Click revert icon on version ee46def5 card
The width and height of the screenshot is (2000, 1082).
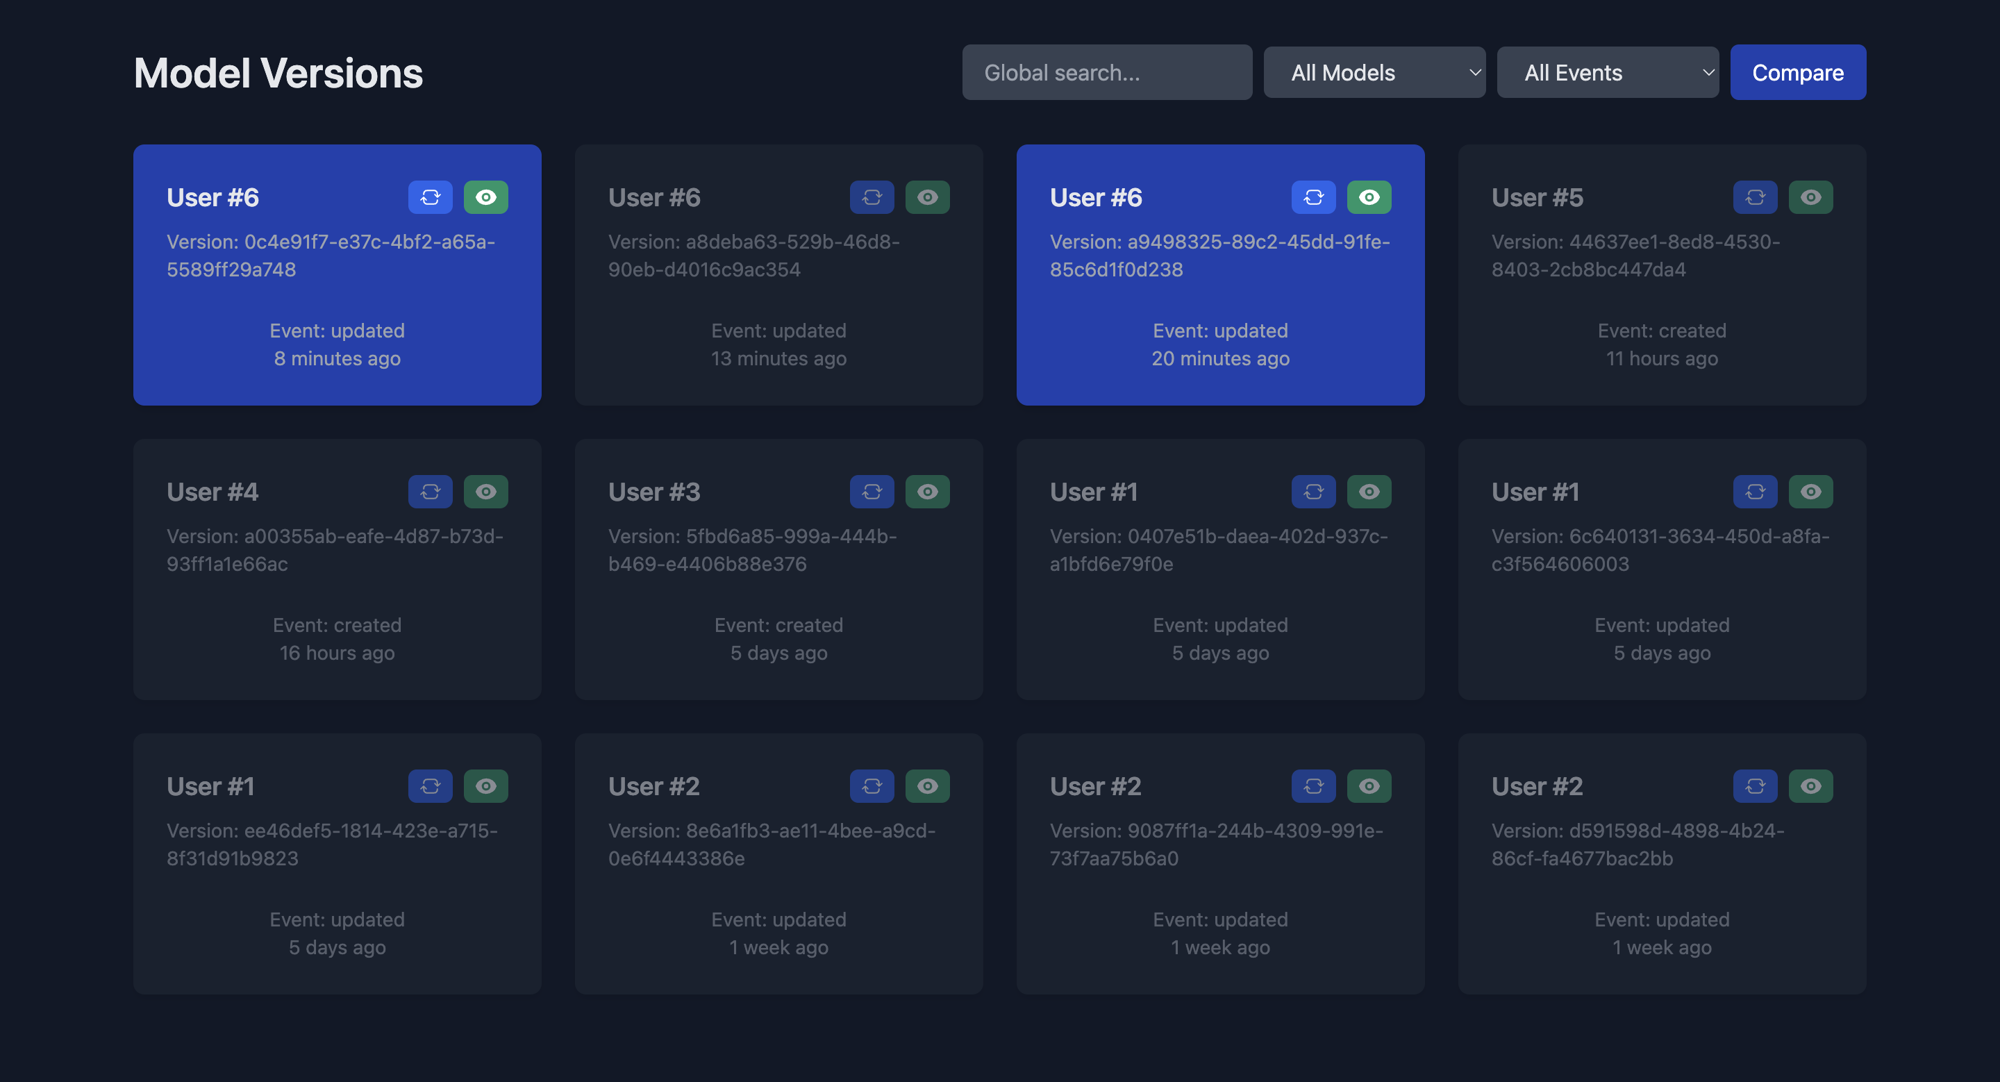point(430,785)
